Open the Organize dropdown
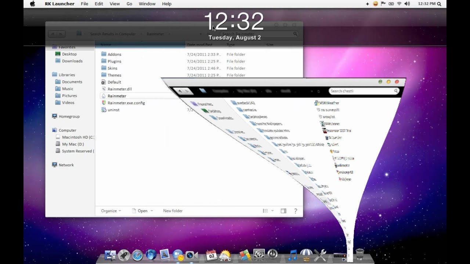 coord(111,211)
